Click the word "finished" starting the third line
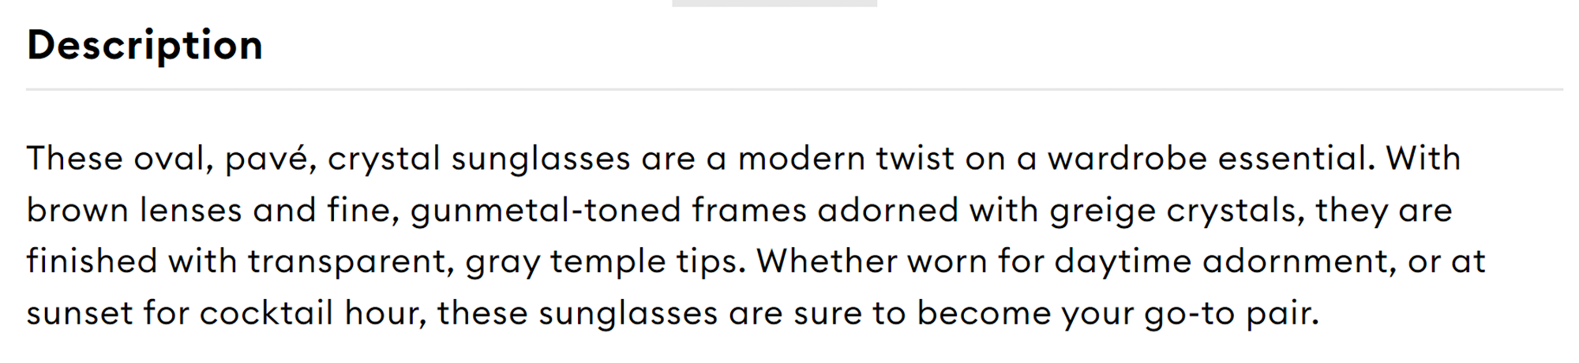The image size is (1579, 363). coord(92,261)
